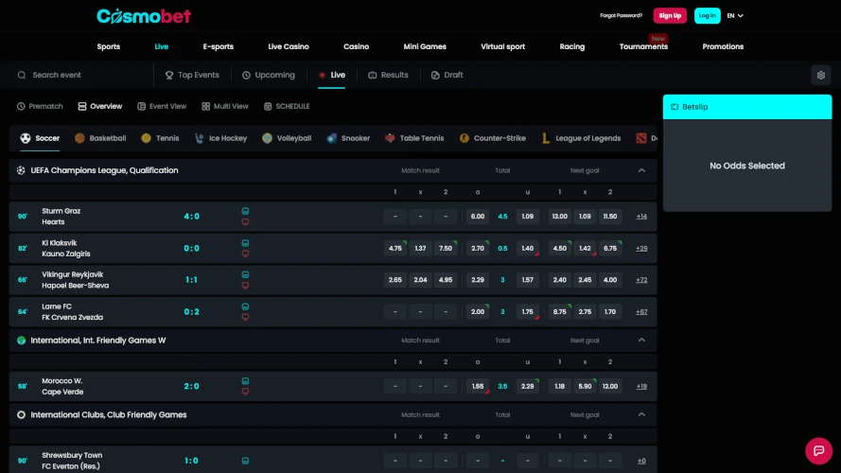Expand +14 markets for Sturm Graz
Screen dimensions: 841x473
pyautogui.click(x=641, y=216)
